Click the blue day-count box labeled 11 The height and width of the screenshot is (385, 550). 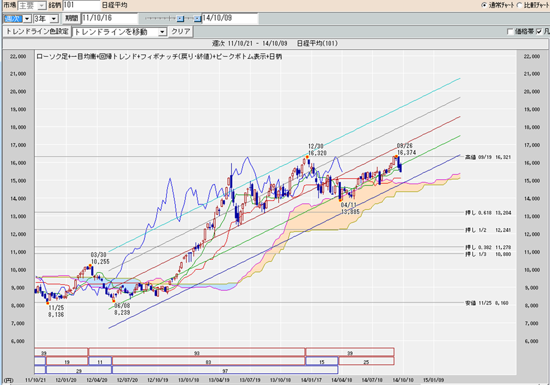click(100, 361)
